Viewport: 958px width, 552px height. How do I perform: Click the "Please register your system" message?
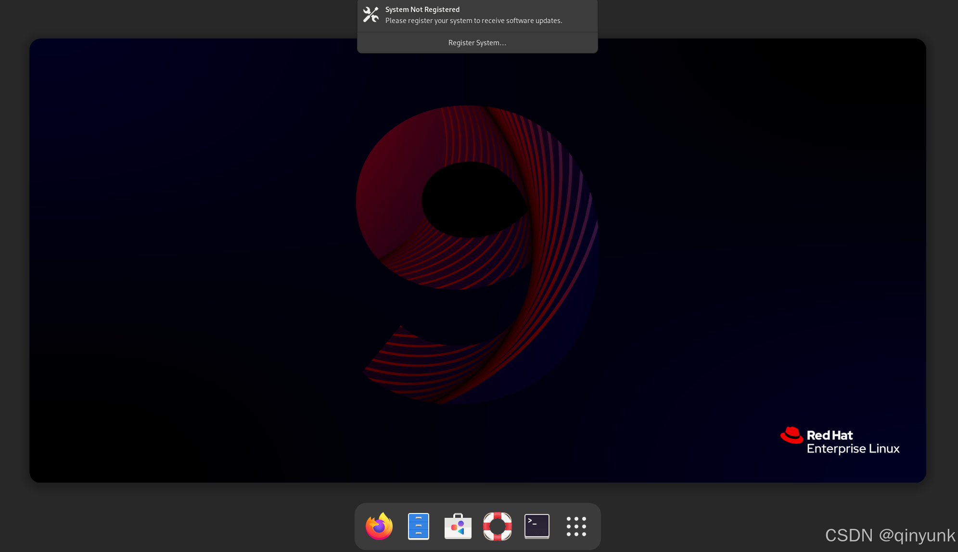[x=473, y=21]
